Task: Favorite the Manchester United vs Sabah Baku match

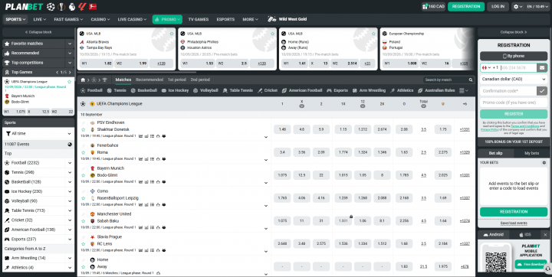Action: 84,221
